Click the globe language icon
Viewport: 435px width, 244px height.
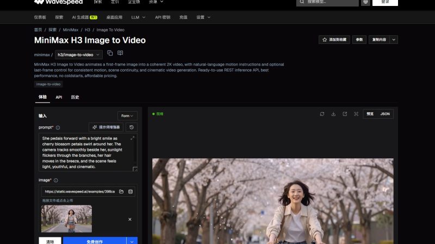click(365, 2)
